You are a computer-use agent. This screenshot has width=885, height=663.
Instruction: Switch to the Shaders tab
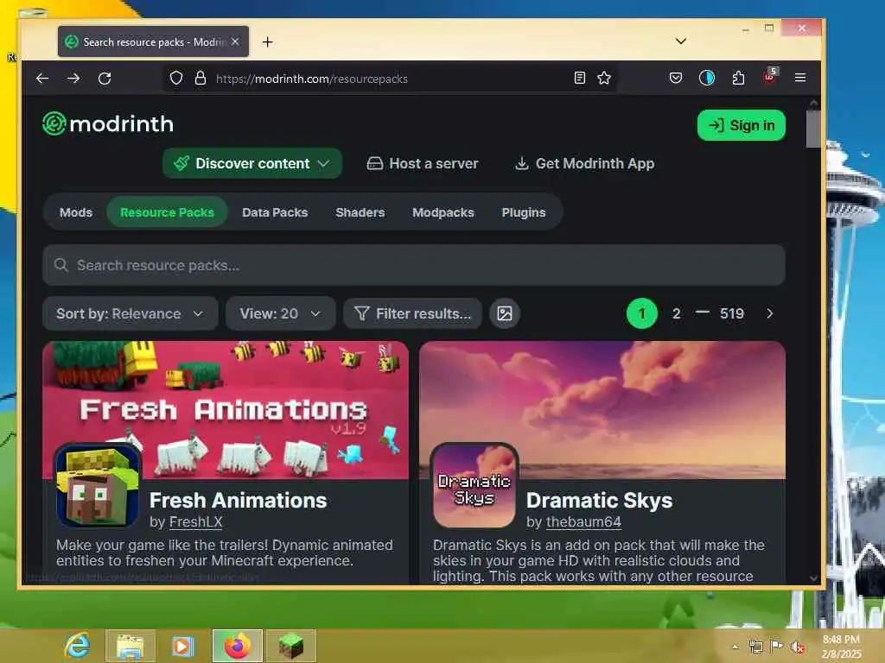[x=360, y=212]
